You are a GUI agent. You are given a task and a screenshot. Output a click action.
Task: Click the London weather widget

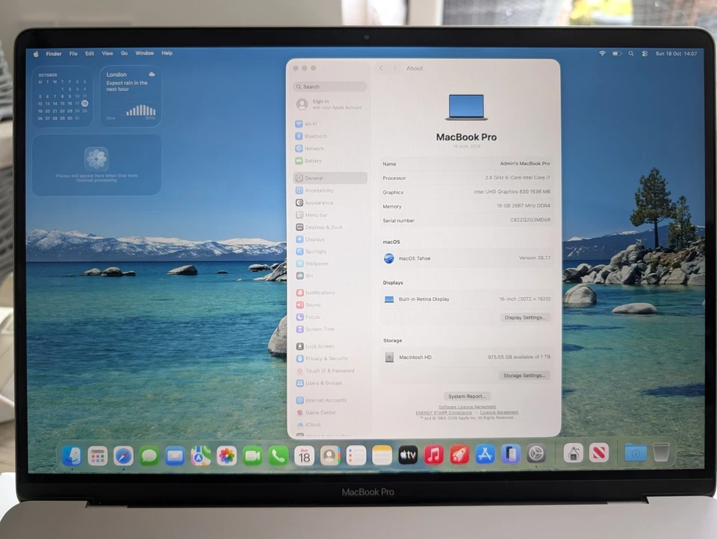tap(131, 96)
